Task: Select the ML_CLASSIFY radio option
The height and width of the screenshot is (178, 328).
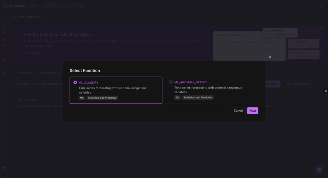Action: click(x=75, y=82)
